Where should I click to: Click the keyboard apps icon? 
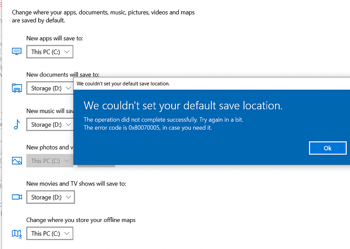click(x=17, y=51)
